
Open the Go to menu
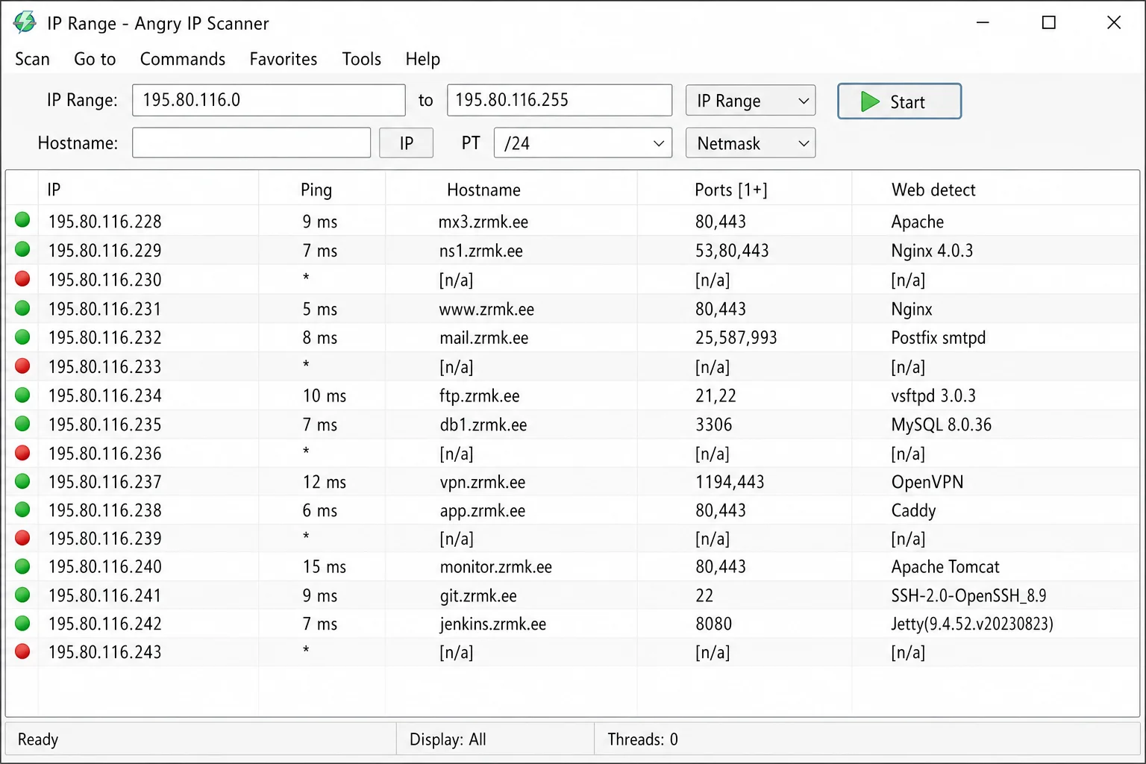coord(95,59)
